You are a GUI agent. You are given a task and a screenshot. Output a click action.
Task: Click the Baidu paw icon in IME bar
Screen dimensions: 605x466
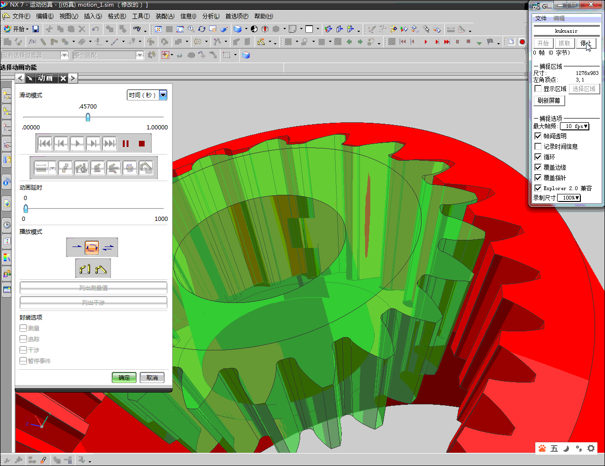pyautogui.click(x=542, y=448)
